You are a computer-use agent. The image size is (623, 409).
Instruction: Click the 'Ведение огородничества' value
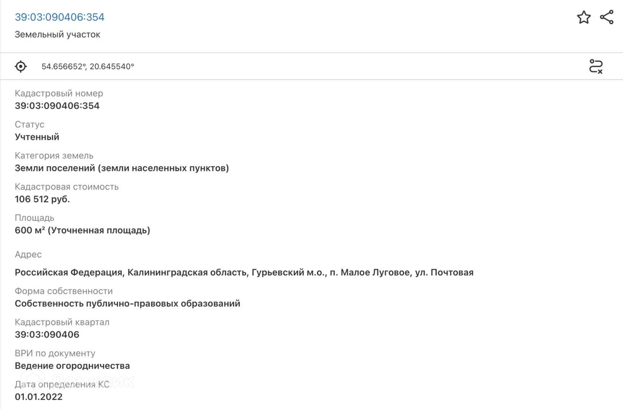pyautogui.click(x=72, y=365)
